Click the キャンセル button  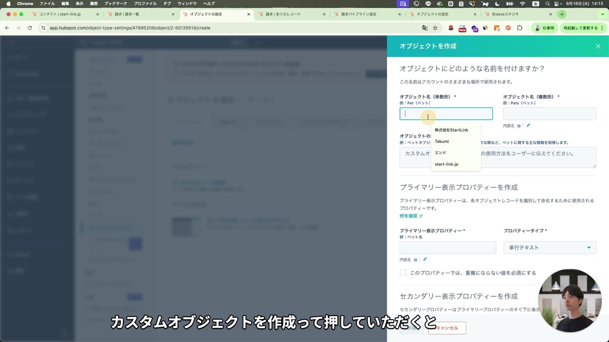[x=448, y=328]
